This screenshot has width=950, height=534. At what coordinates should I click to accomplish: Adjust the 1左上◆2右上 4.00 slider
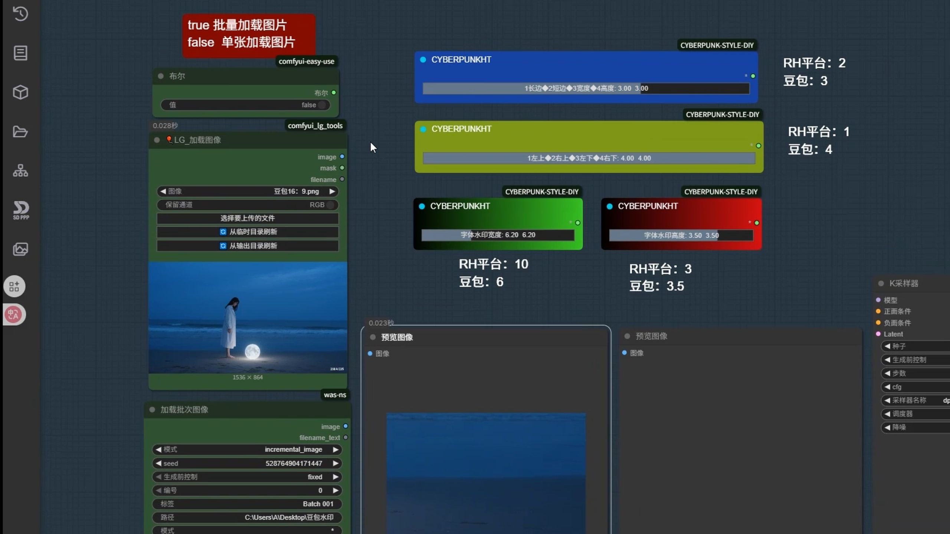click(x=589, y=158)
